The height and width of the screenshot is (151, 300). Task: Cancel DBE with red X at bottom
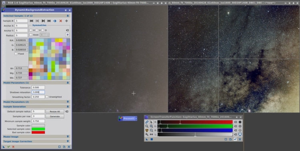coord(13,147)
